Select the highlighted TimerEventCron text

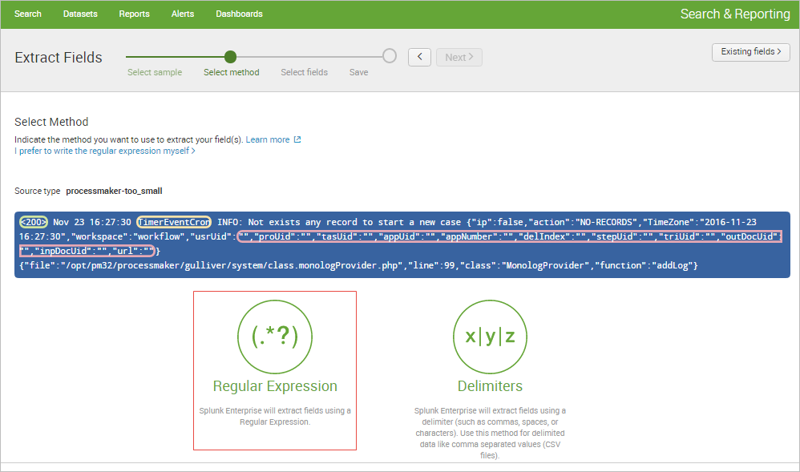[x=174, y=222]
